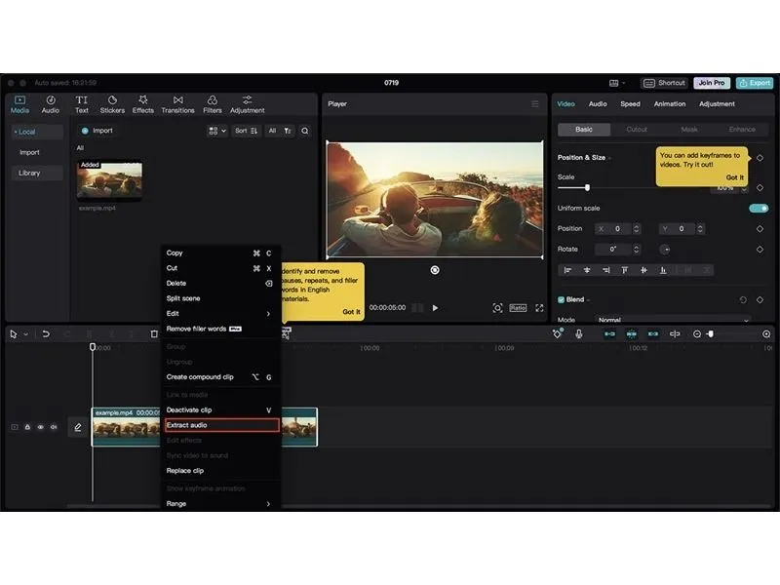The height and width of the screenshot is (585, 780).
Task: Open the Blend Mode Normal dropdown
Action: click(673, 319)
